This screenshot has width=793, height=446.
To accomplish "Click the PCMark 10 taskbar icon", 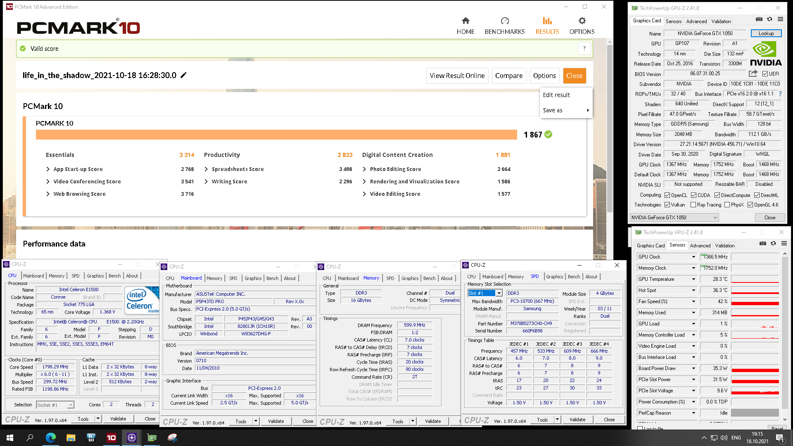I will point(112,438).
